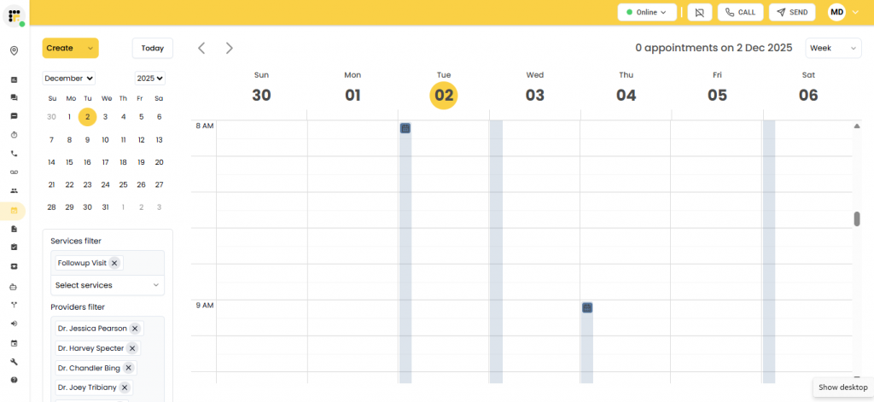Open the help question mark icon
The height and width of the screenshot is (402, 874).
(14, 380)
